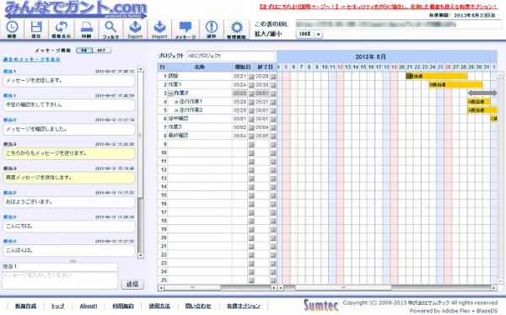Open the 100% zoom dropdown
The image size is (506, 315).
309,35
